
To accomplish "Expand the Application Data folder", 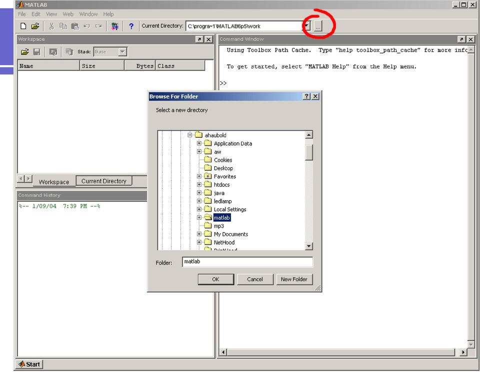I will tap(199, 143).
